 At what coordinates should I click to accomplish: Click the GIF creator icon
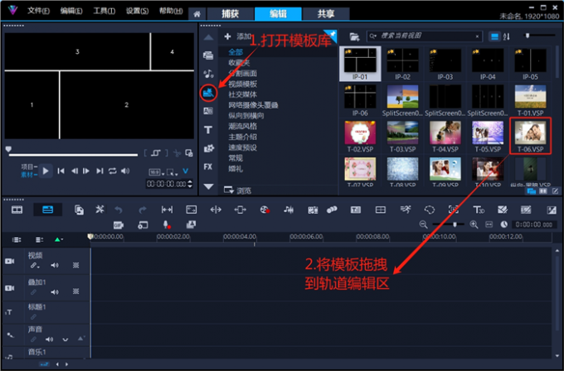click(x=119, y=225)
